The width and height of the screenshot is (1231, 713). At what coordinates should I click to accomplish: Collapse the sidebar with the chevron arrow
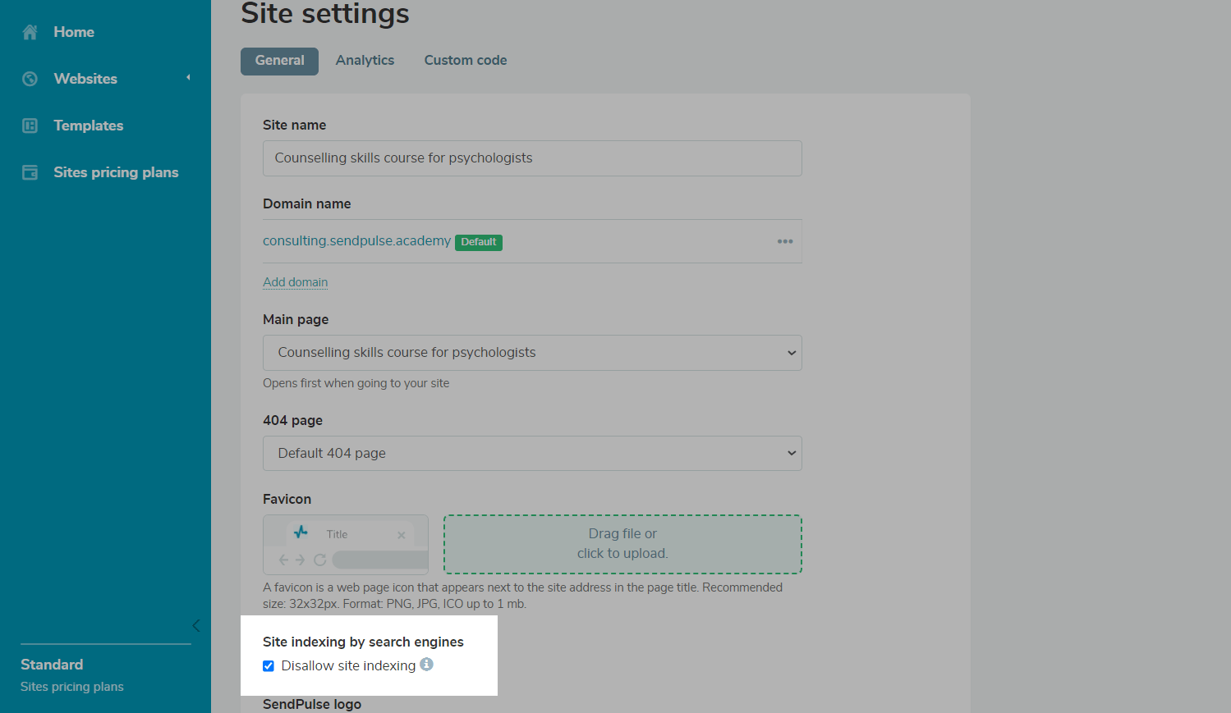(195, 626)
